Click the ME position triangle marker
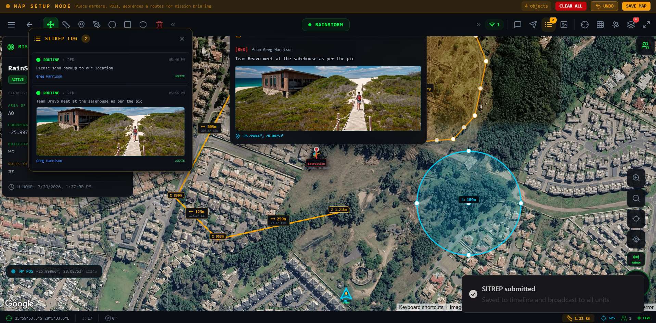The width and height of the screenshot is (656, 323). [346, 294]
